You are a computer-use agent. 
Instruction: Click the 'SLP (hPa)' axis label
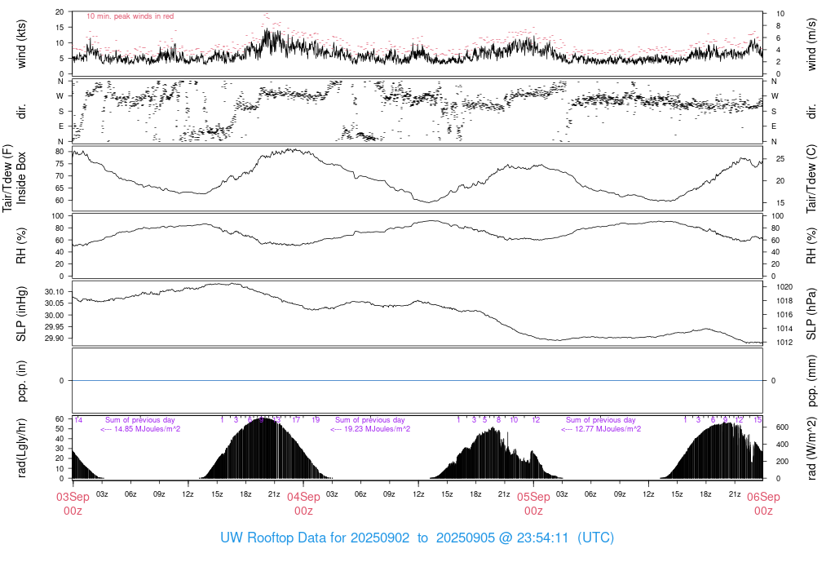811,314
